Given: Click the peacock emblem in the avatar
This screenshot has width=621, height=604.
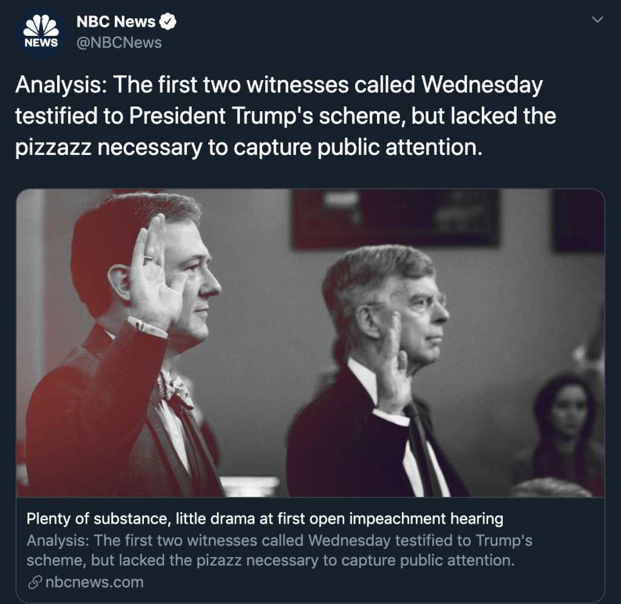Looking at the screenshot, I should pos(41,26).
